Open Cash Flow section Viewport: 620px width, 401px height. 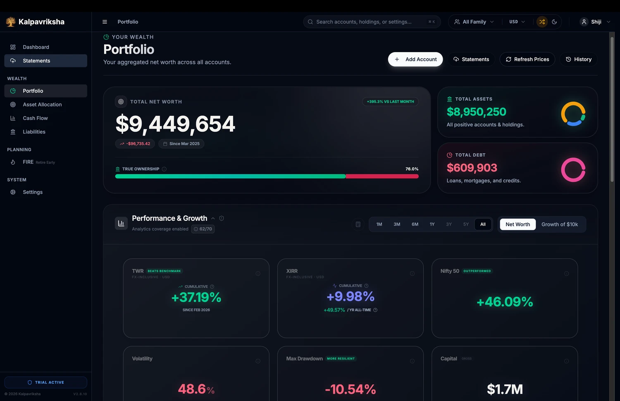[45, 118]
